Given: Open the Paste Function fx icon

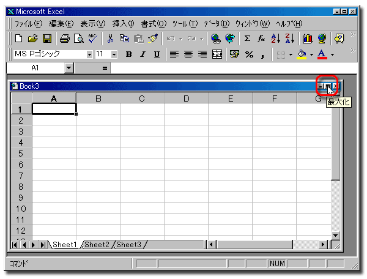Looking at the screenshot, I should tap(261, 39).
